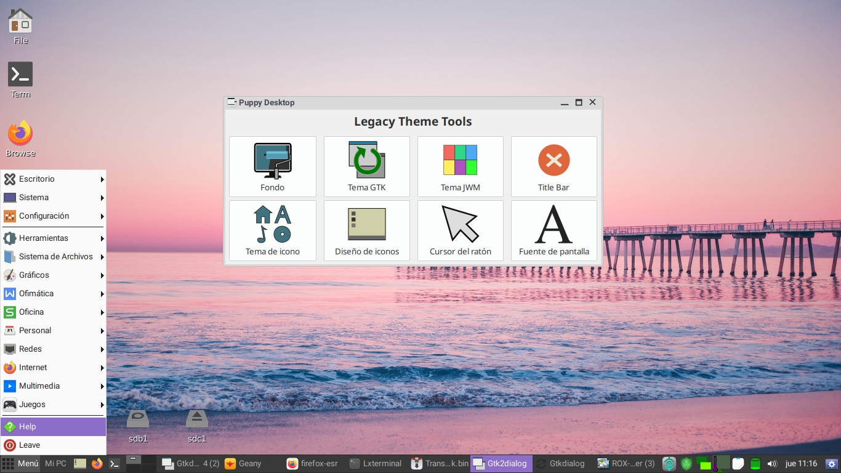This screenshot has width=841, height=473.
Task: Select Help in the start menu
Action: point(53,427)
